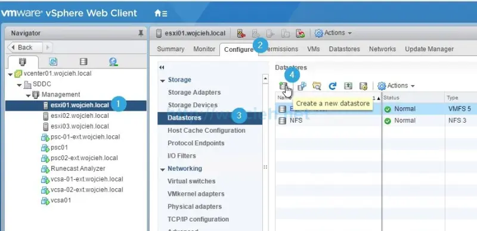Open the VMs tab
Image resolution: width=477 pixels, height=231 pixels.
coord(314,49)
